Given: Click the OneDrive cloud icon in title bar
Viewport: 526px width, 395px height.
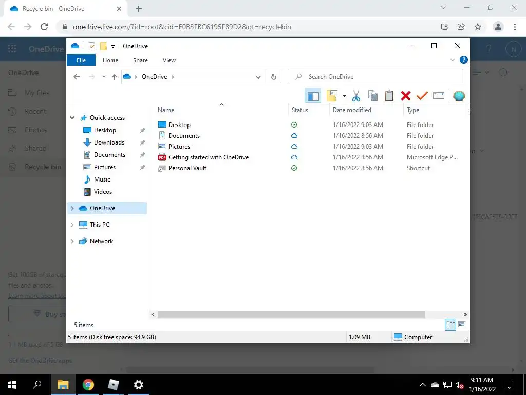Looking at the screenshot, I should (x=75, y=46).
